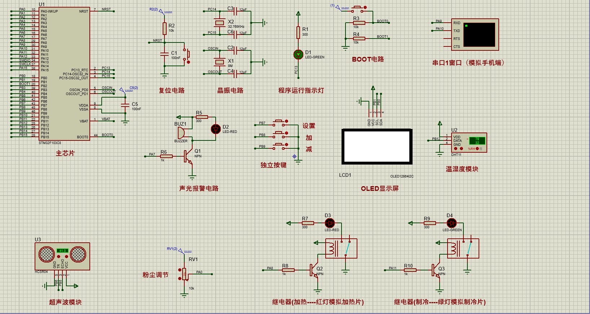The width and height of the screenshot is (590, 314).
Task: Click the 超声波模块 label
Action: (x=65, y=302)
